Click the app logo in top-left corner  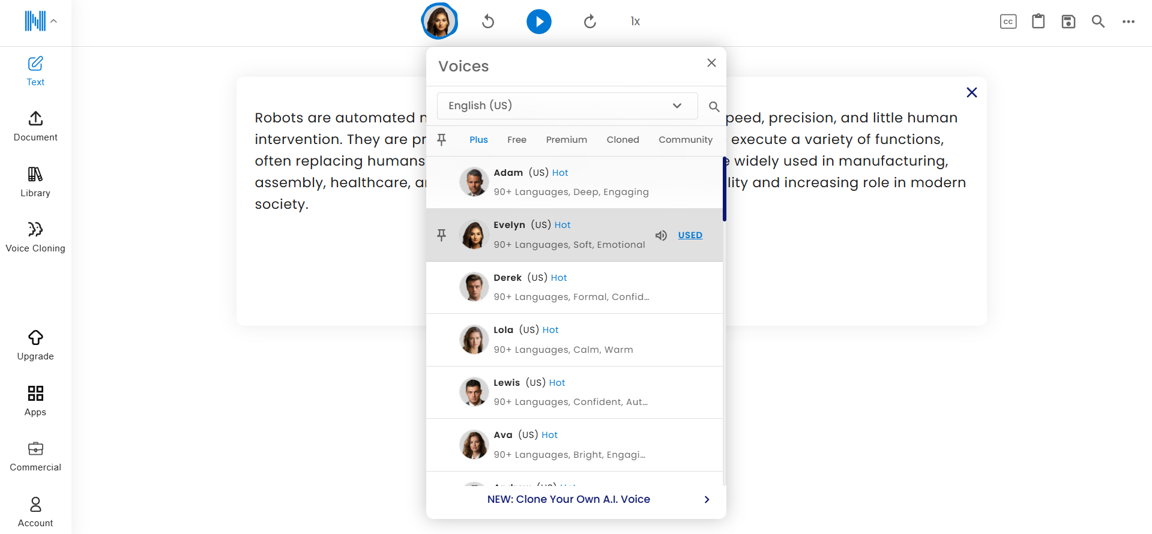tap(35, 21)
